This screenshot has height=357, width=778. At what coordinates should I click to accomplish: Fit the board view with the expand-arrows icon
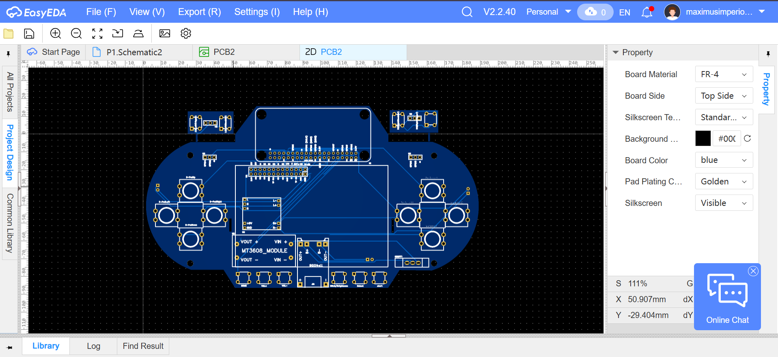pyautogui.click(x=97, y=34)
